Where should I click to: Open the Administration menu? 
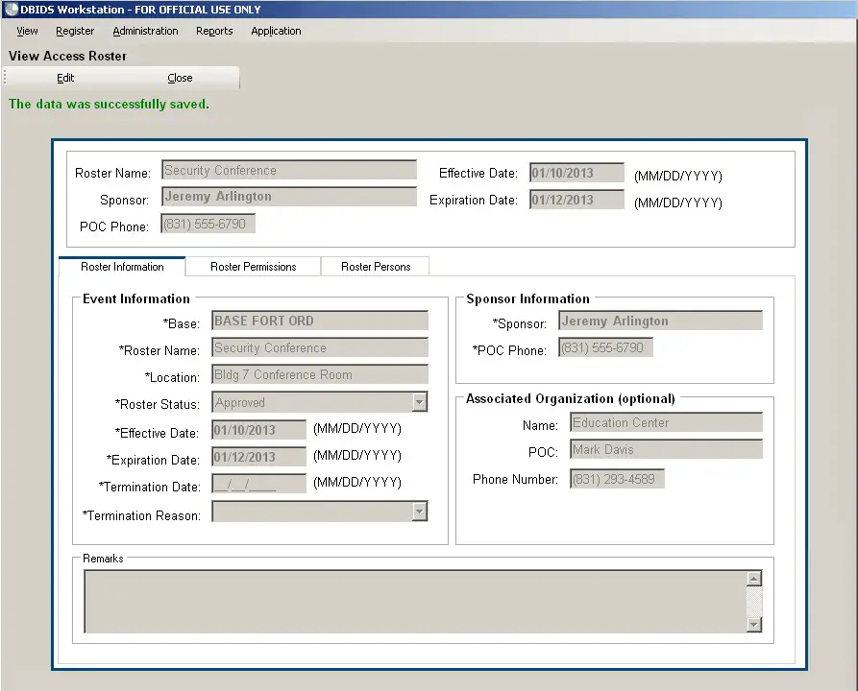pos(145,31)
